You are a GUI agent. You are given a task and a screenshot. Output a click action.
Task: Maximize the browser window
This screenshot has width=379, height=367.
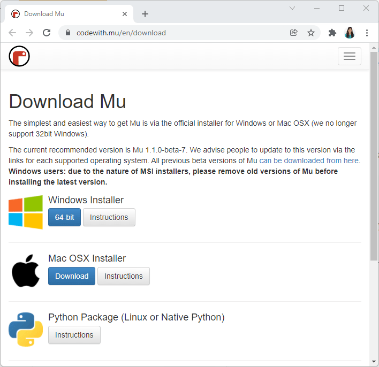pos(342,8)
